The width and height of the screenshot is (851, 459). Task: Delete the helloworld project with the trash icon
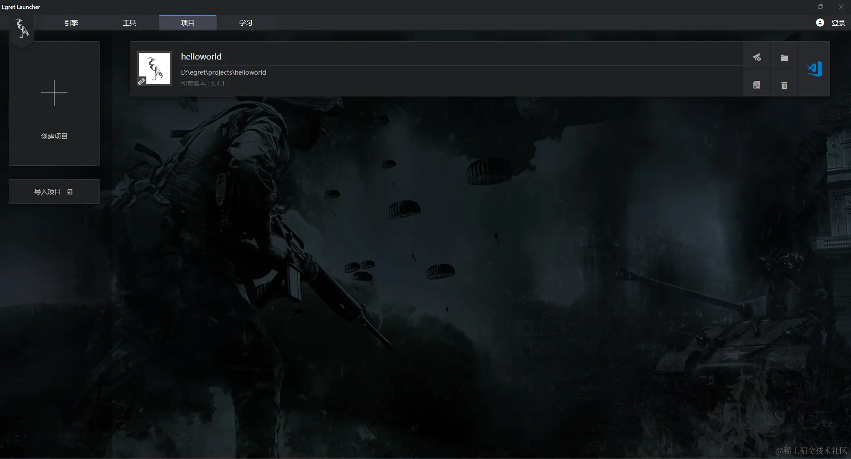pos(784,85)
